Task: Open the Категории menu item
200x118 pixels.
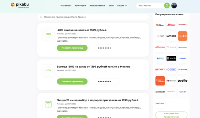Action: [80, 6]
